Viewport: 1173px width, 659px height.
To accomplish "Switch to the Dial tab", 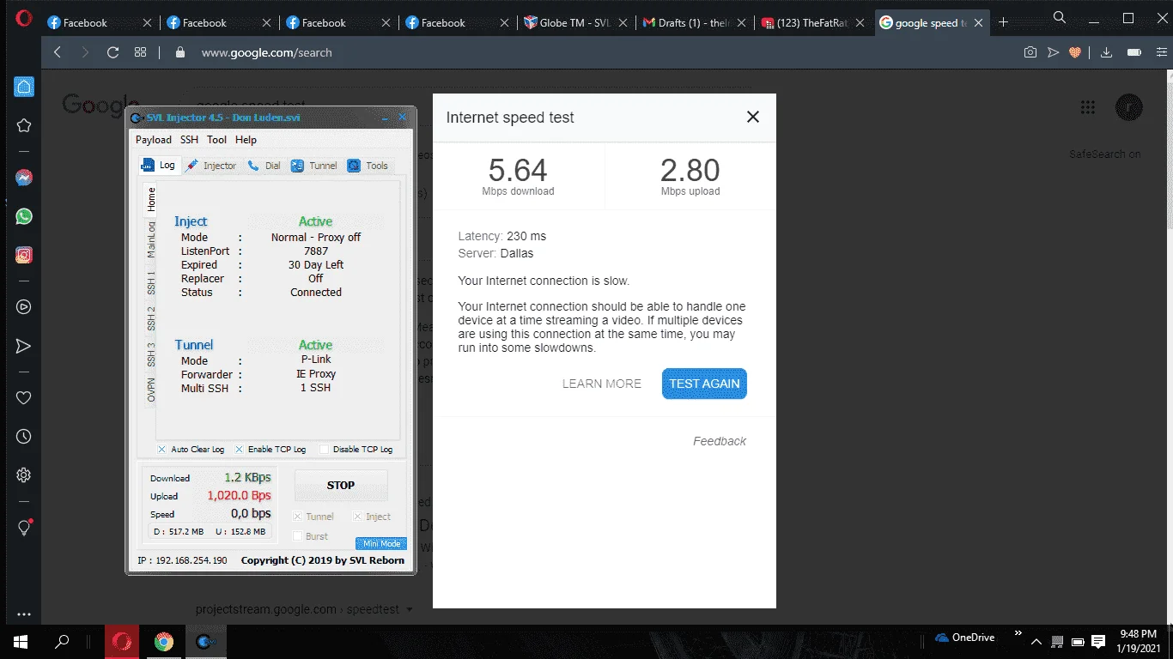I will [x=264, y=166].
